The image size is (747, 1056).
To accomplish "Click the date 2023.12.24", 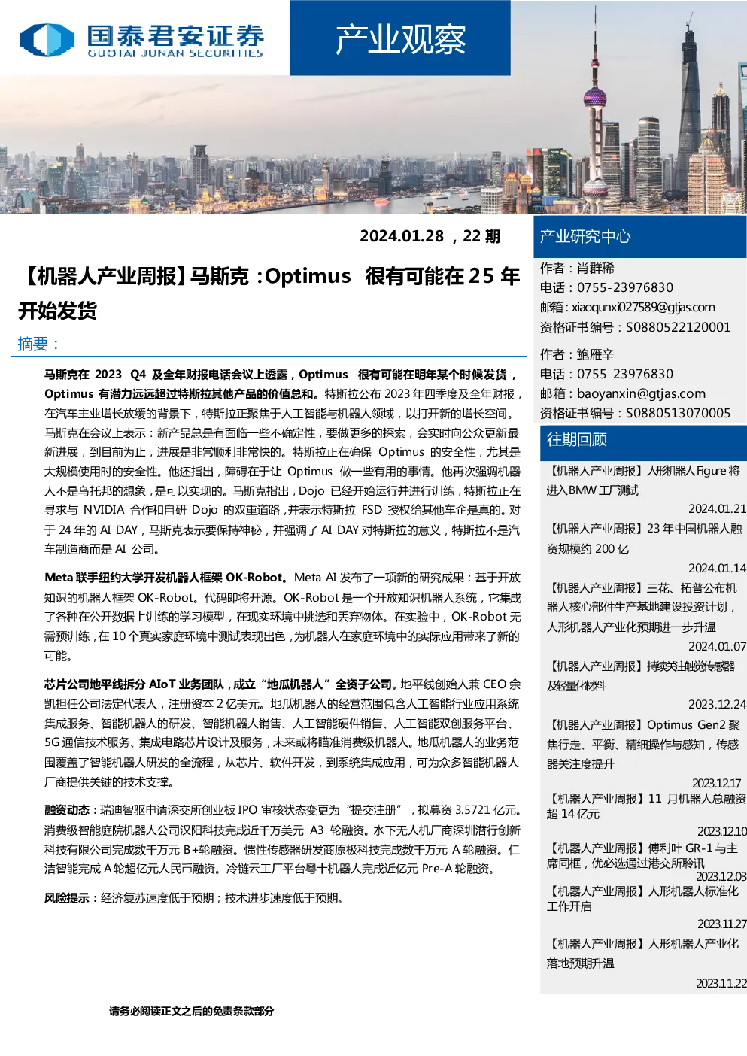I will coord(717,705).
